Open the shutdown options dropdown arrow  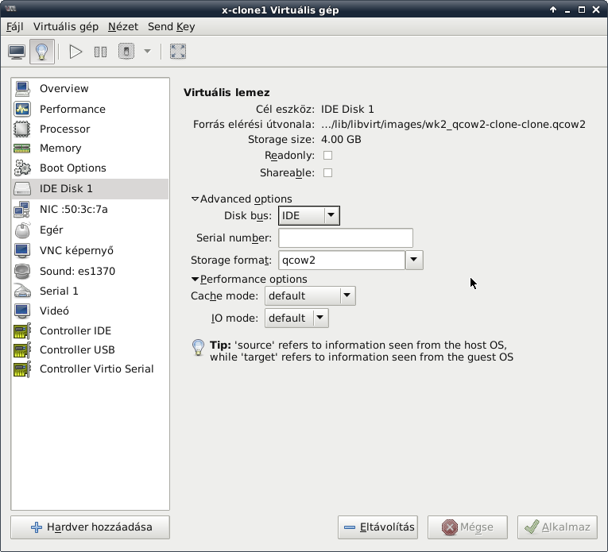click(147, 52)
